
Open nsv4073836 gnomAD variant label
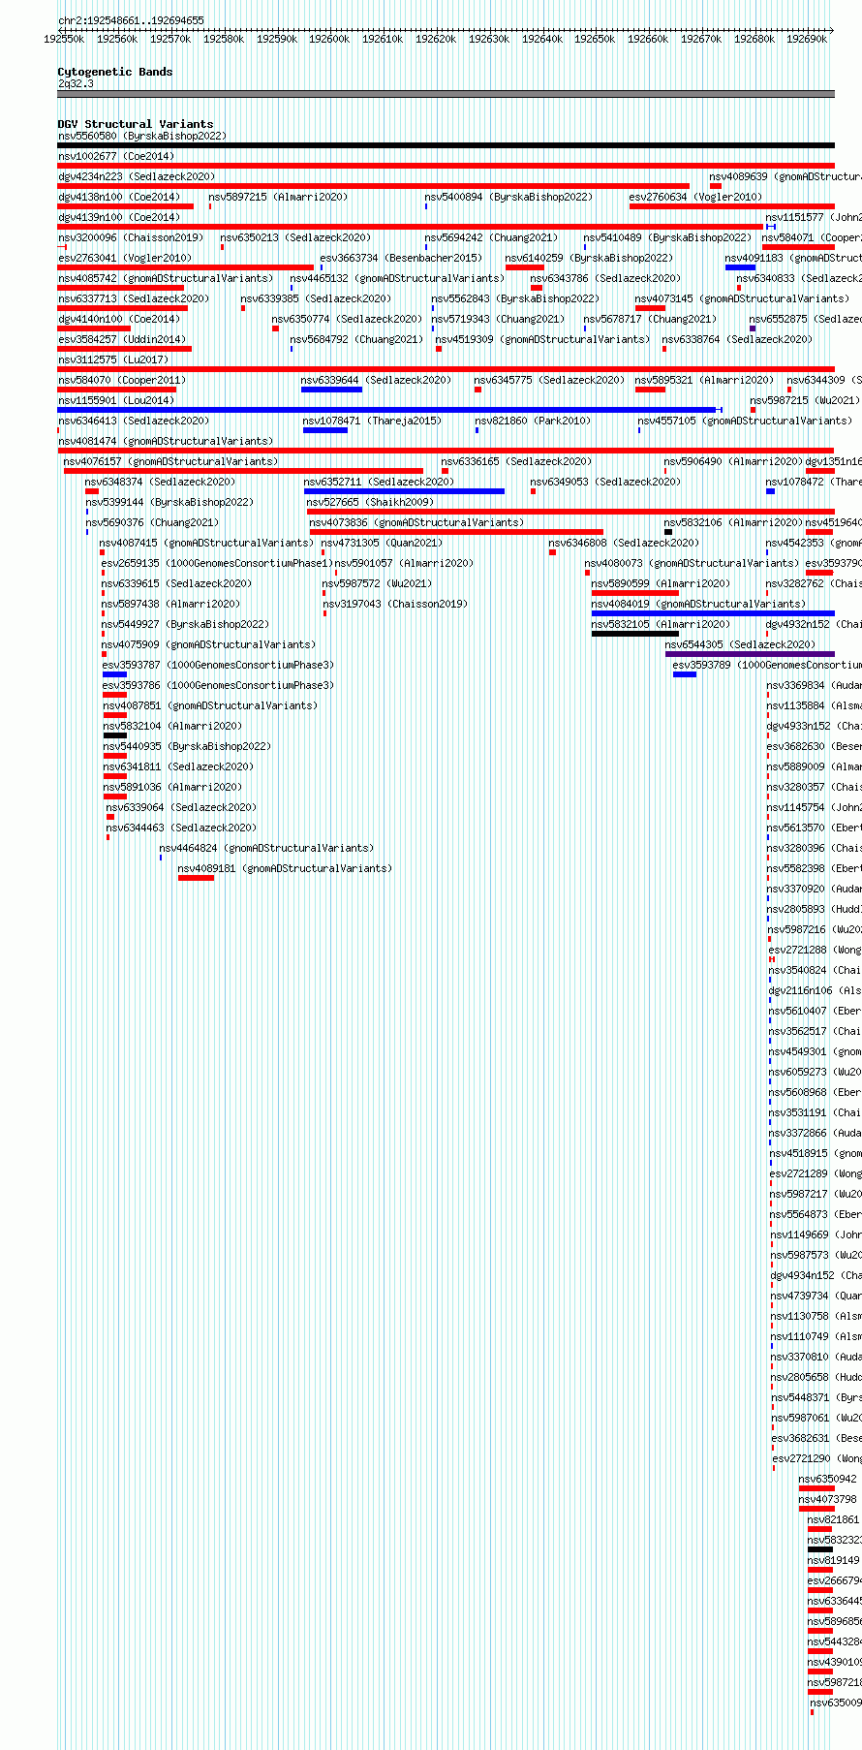[x=416, y=522]
